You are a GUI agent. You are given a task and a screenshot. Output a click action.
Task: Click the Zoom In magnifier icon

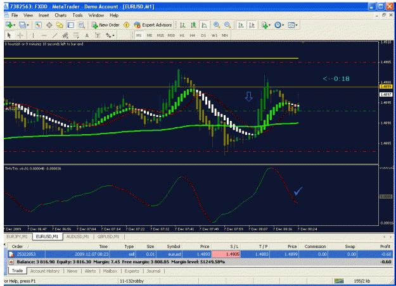[x=217, y=25]
